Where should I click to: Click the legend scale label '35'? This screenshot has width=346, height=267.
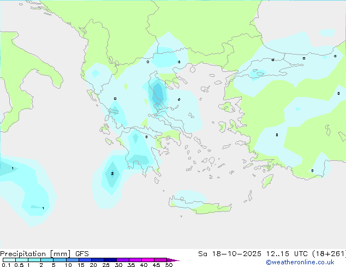click(131, 265)
